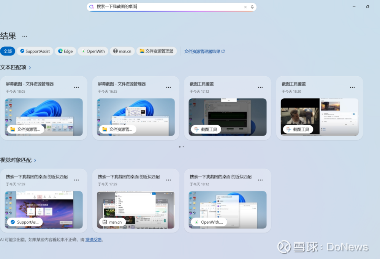
Task: Filter results by 文件资源管理器
Action: pos(157,51)
